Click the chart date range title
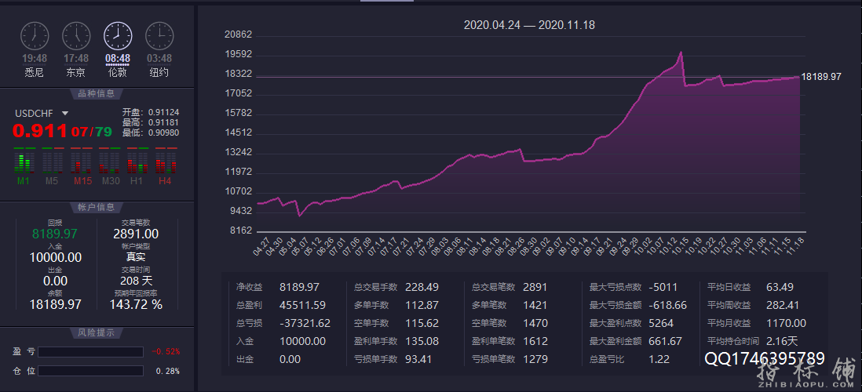 pyautogui.click(x=529, y=25)
